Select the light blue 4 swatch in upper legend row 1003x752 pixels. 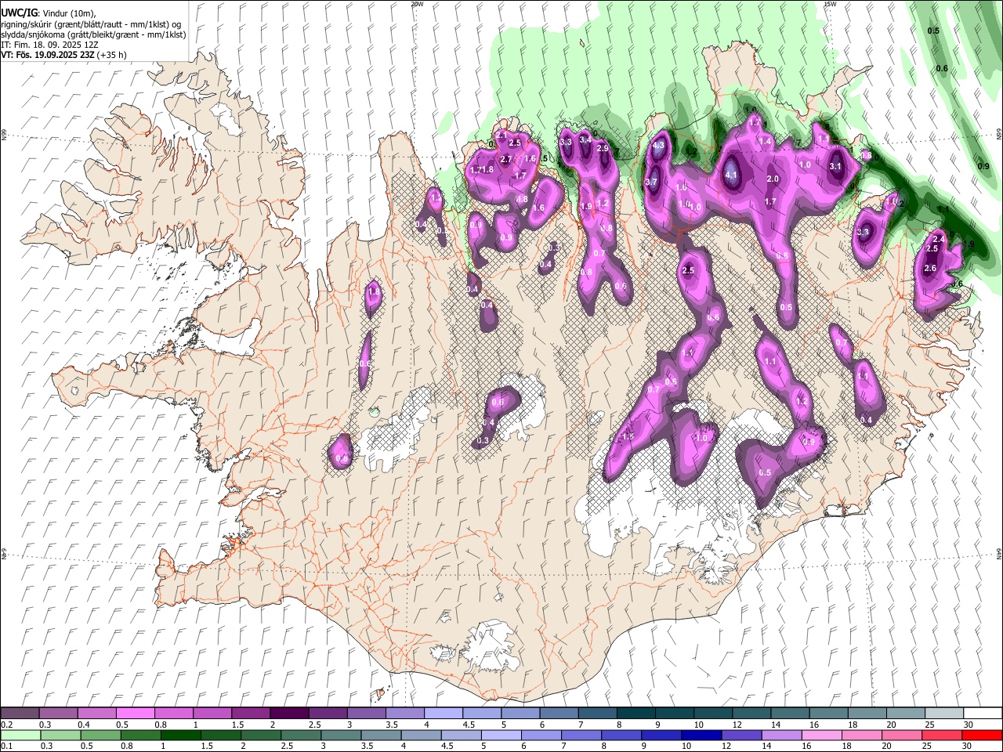[443, 714]
